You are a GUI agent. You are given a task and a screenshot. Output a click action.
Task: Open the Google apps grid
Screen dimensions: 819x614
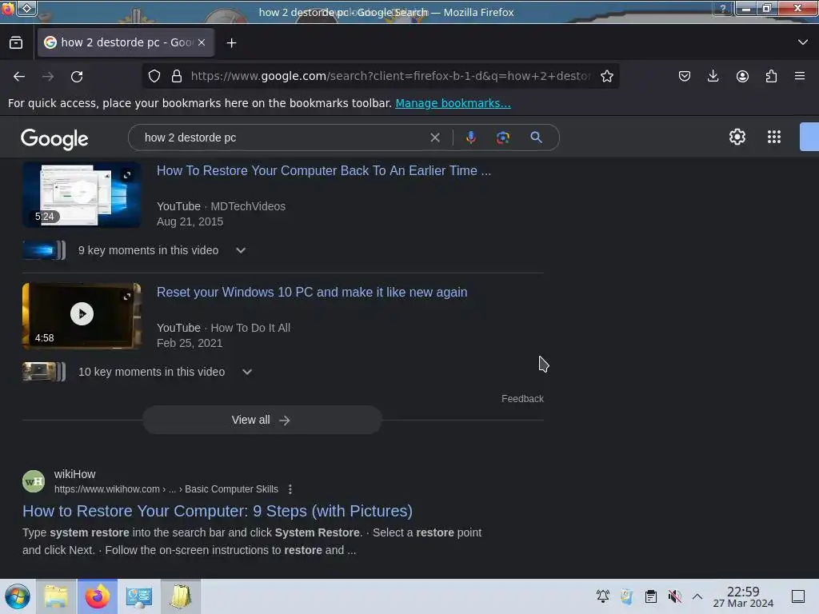tap(774, 137)
